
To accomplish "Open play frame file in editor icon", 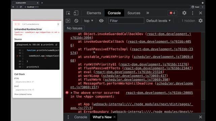I will tap(33, 82).
